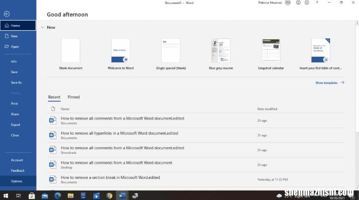Collapse the New section chevron

43,27
